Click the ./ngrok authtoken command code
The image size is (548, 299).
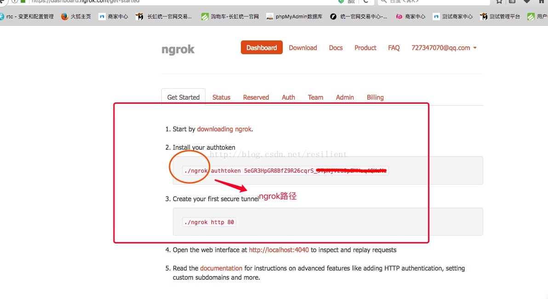point(285,171)
